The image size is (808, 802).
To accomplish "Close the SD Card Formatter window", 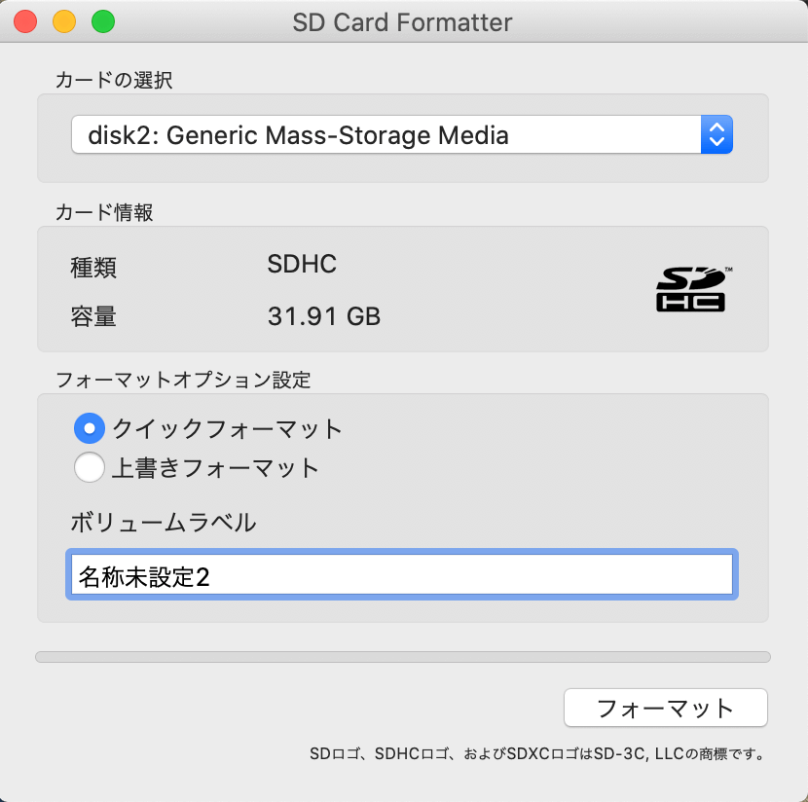I will (x=25, y=21).
